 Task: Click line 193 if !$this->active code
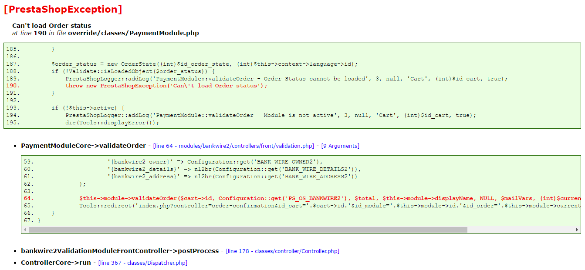point(88,108)
